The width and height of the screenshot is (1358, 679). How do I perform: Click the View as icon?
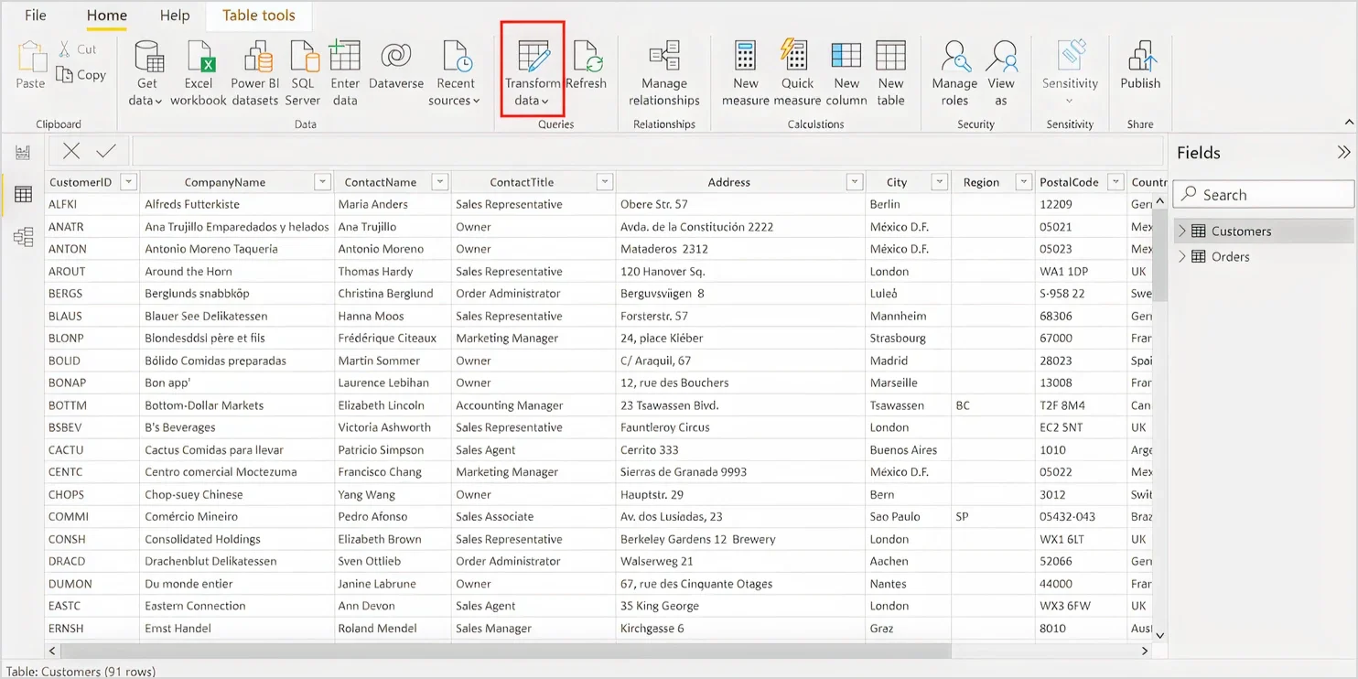[1001, 56]
